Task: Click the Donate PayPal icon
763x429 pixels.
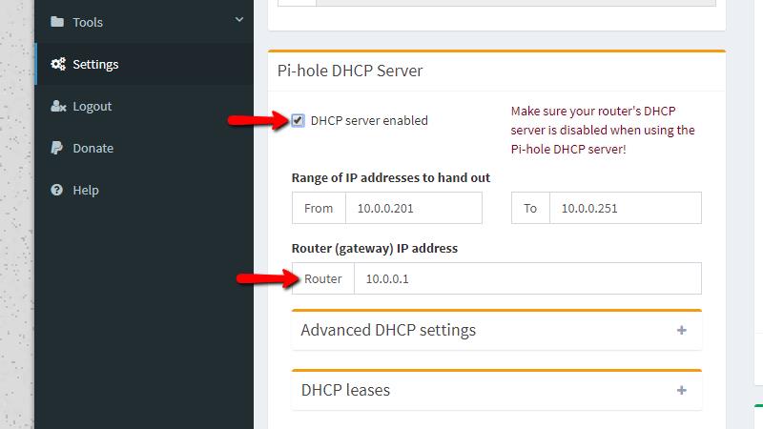Action: [x=56, y=148]
